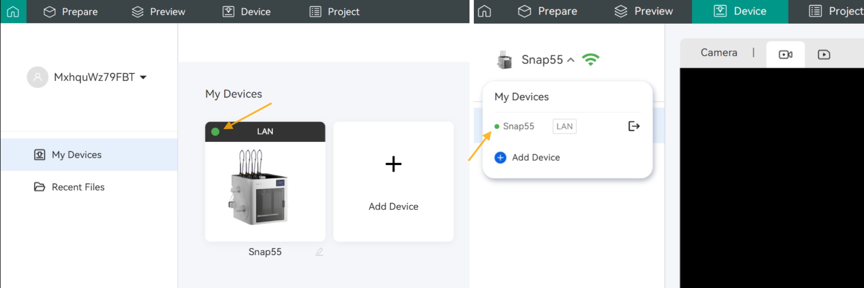Select My Devices in the sidebar
This screenshot has width=864, height=288.
(x=76, y=155)
